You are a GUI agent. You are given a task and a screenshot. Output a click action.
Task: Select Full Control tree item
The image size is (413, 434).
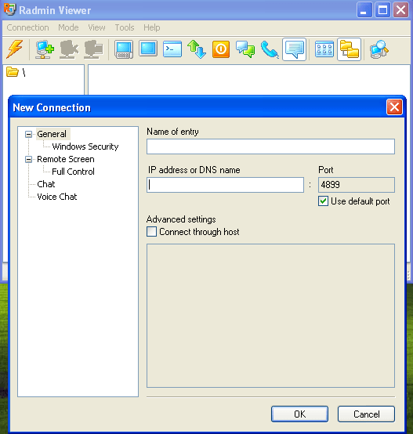(x=74, y=172)
